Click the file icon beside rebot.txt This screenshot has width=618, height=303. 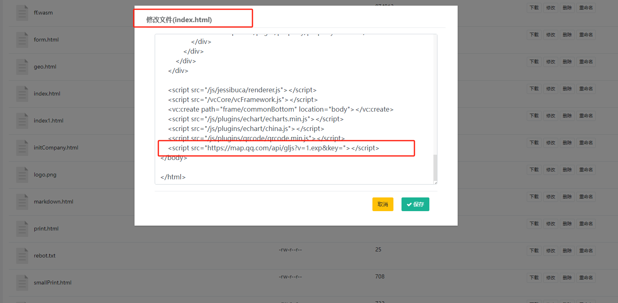click(x=22, y=255)
